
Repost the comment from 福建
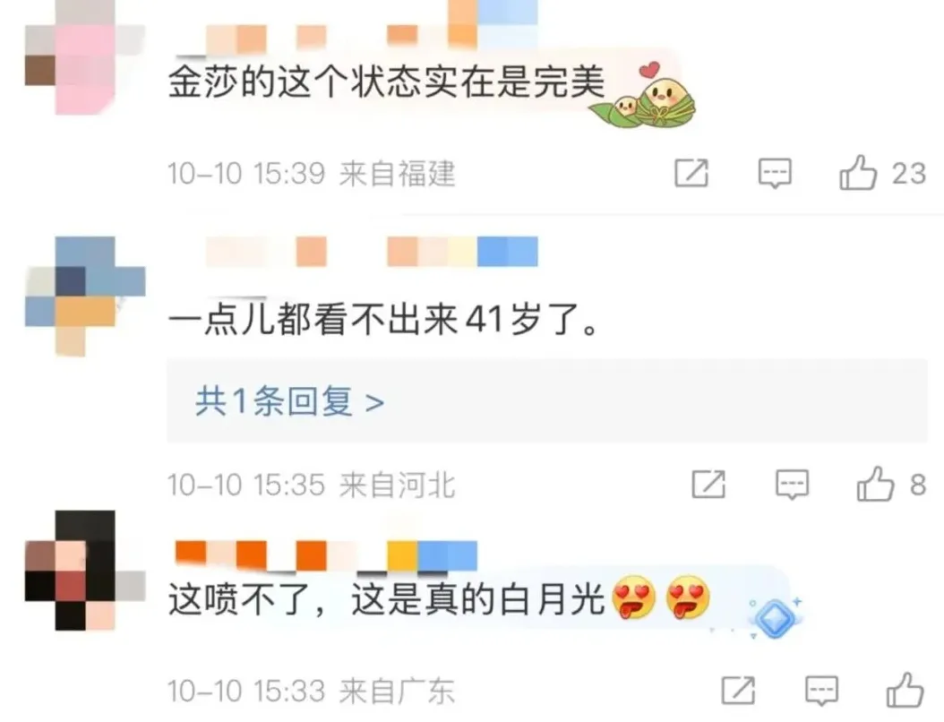point(691,174)
